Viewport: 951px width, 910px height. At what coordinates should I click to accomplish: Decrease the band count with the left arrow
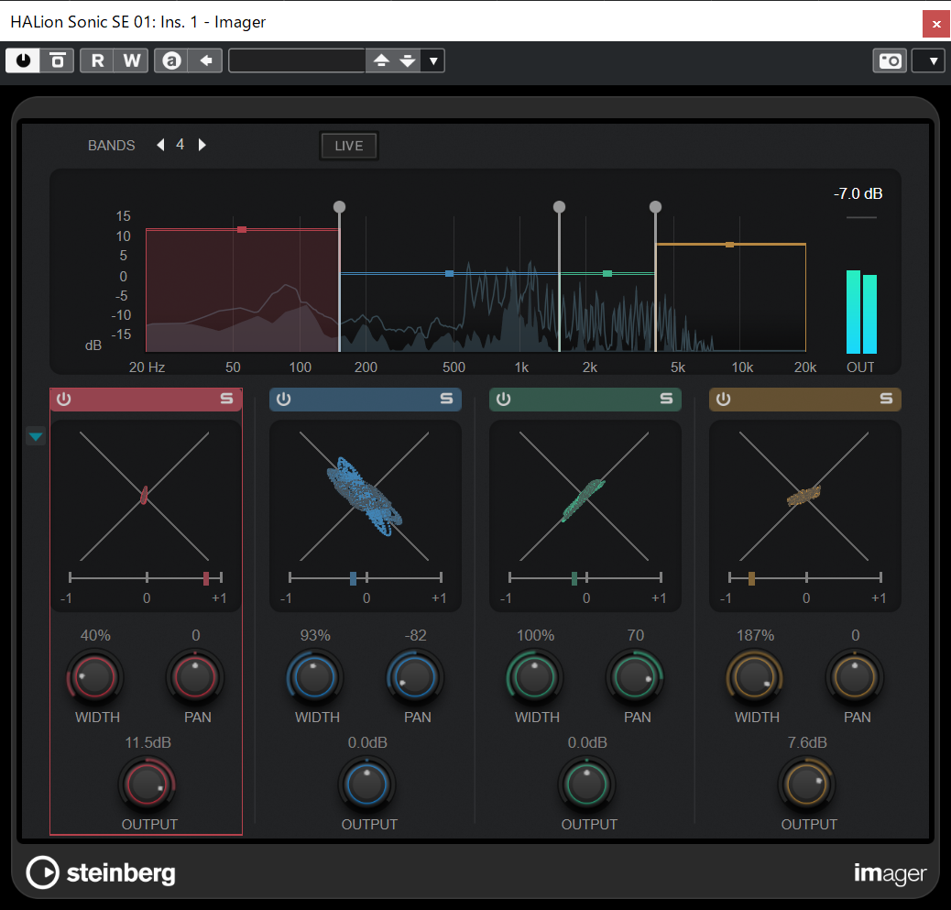(159, 144)
